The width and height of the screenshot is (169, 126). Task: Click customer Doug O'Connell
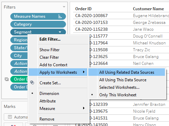pos(148,36)
